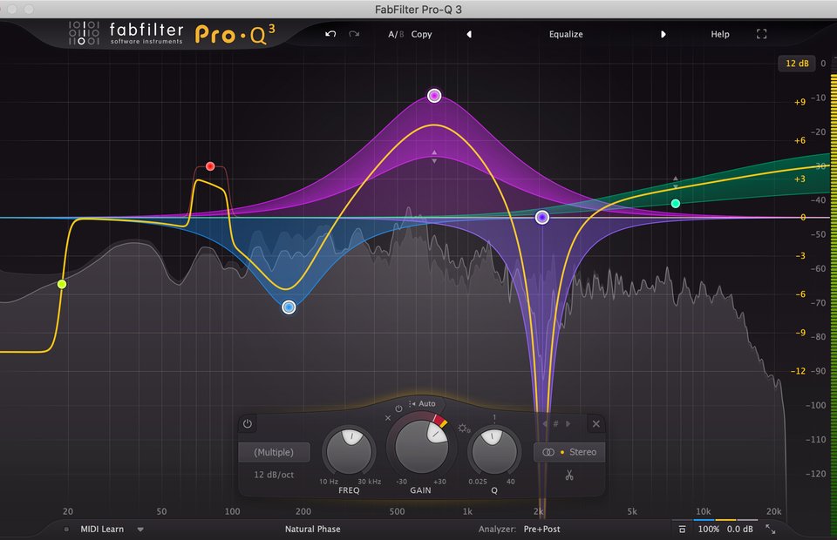
Task: Click the -12 dB scale label
Action: (798, 370)
